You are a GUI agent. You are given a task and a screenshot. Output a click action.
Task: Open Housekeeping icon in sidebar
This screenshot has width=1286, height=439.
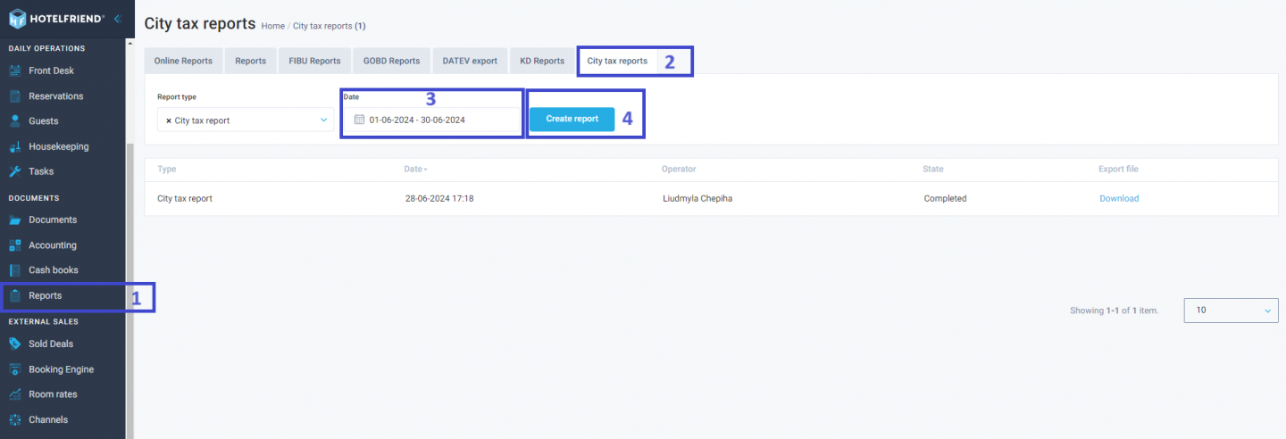pyautogui.click(x=14, y=146)
